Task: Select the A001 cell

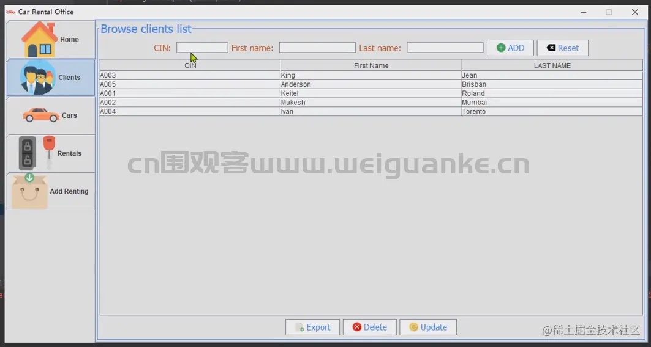Action: click(190, 93)
